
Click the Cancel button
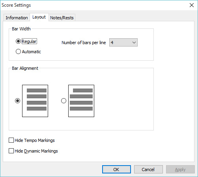pyautogui.click(x=148, y=170)
